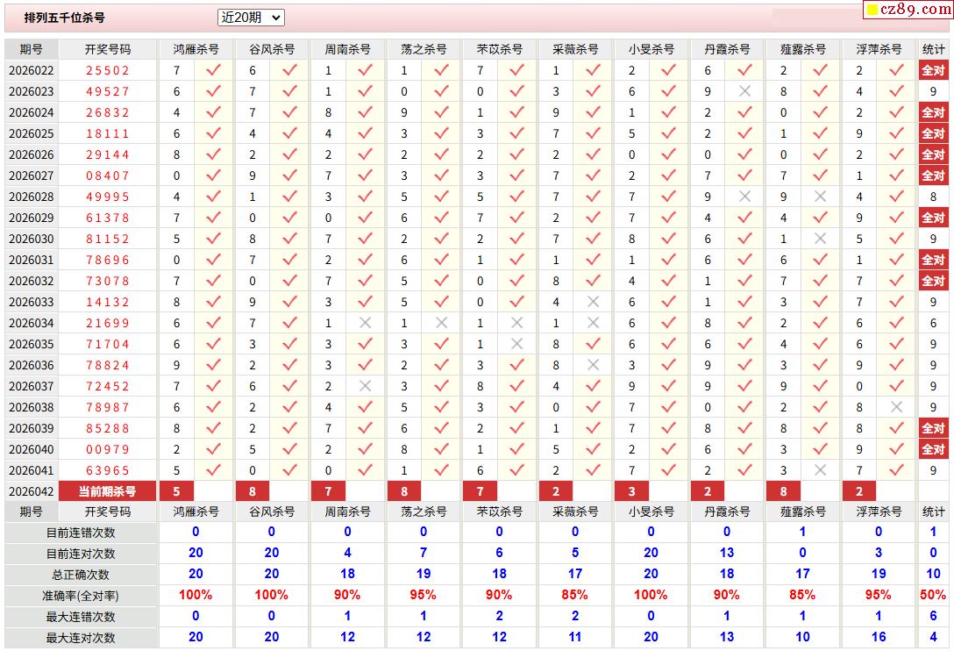Click 浮萍杀号 gray X in row 2026038
The height and width of the screenshot is (651, 954).
[896, 407]
